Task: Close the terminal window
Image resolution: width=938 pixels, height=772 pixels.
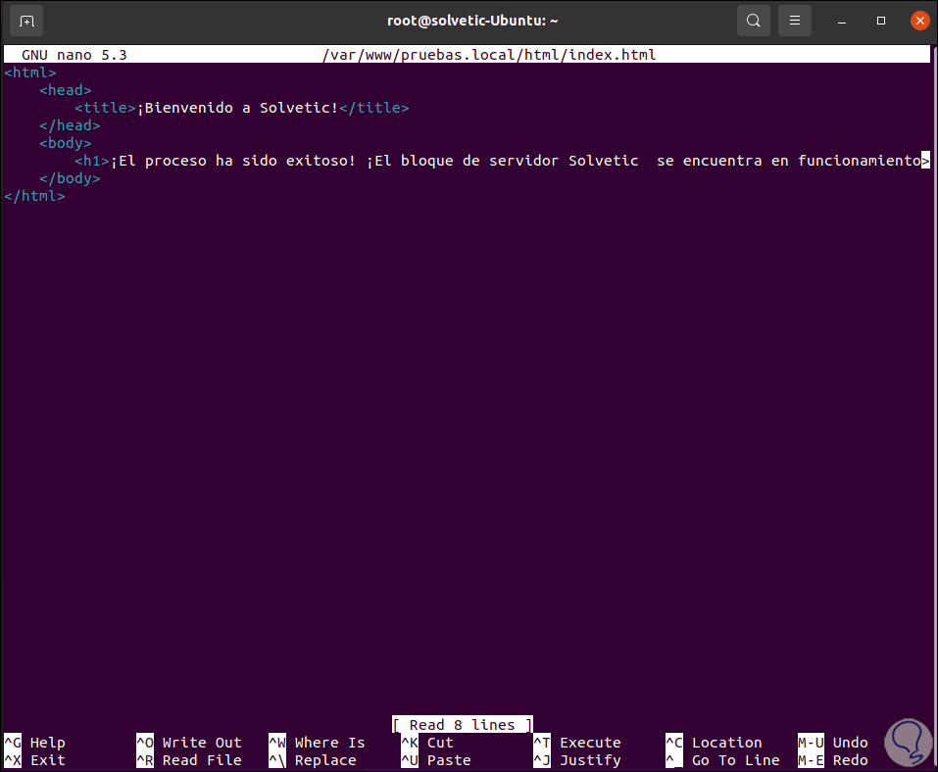Action: pyautogui.click(x=919, y=21)
